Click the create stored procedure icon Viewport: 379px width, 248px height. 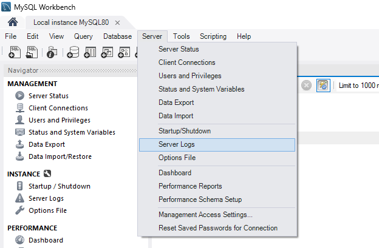pyautogui.click(x=124, y=53)
